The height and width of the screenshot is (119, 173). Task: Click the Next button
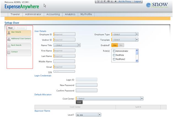point(10,28)
